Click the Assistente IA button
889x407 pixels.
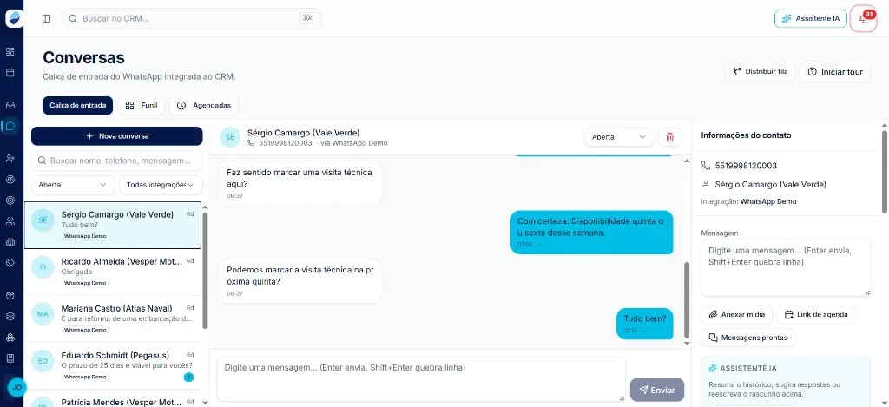pyautogui.click(x=811, y=19)
